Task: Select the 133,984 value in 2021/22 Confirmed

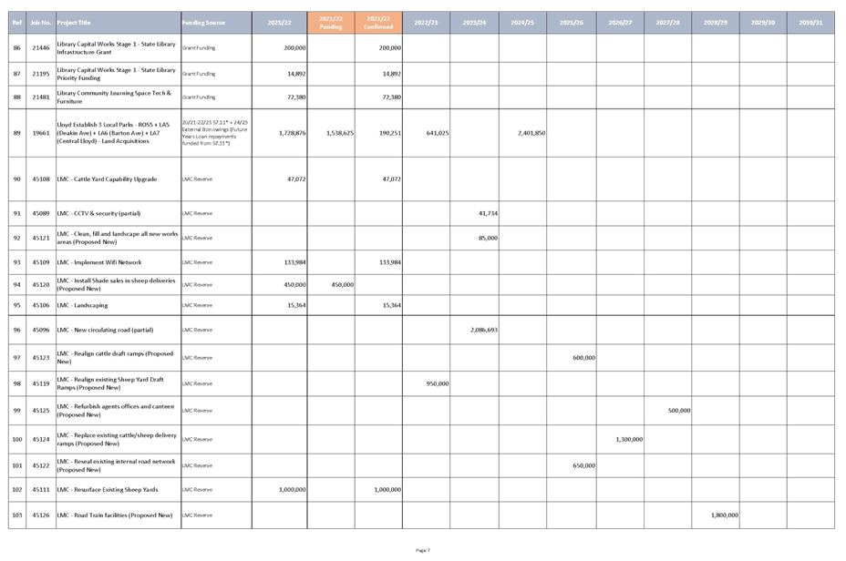Action: pos(389,262)
